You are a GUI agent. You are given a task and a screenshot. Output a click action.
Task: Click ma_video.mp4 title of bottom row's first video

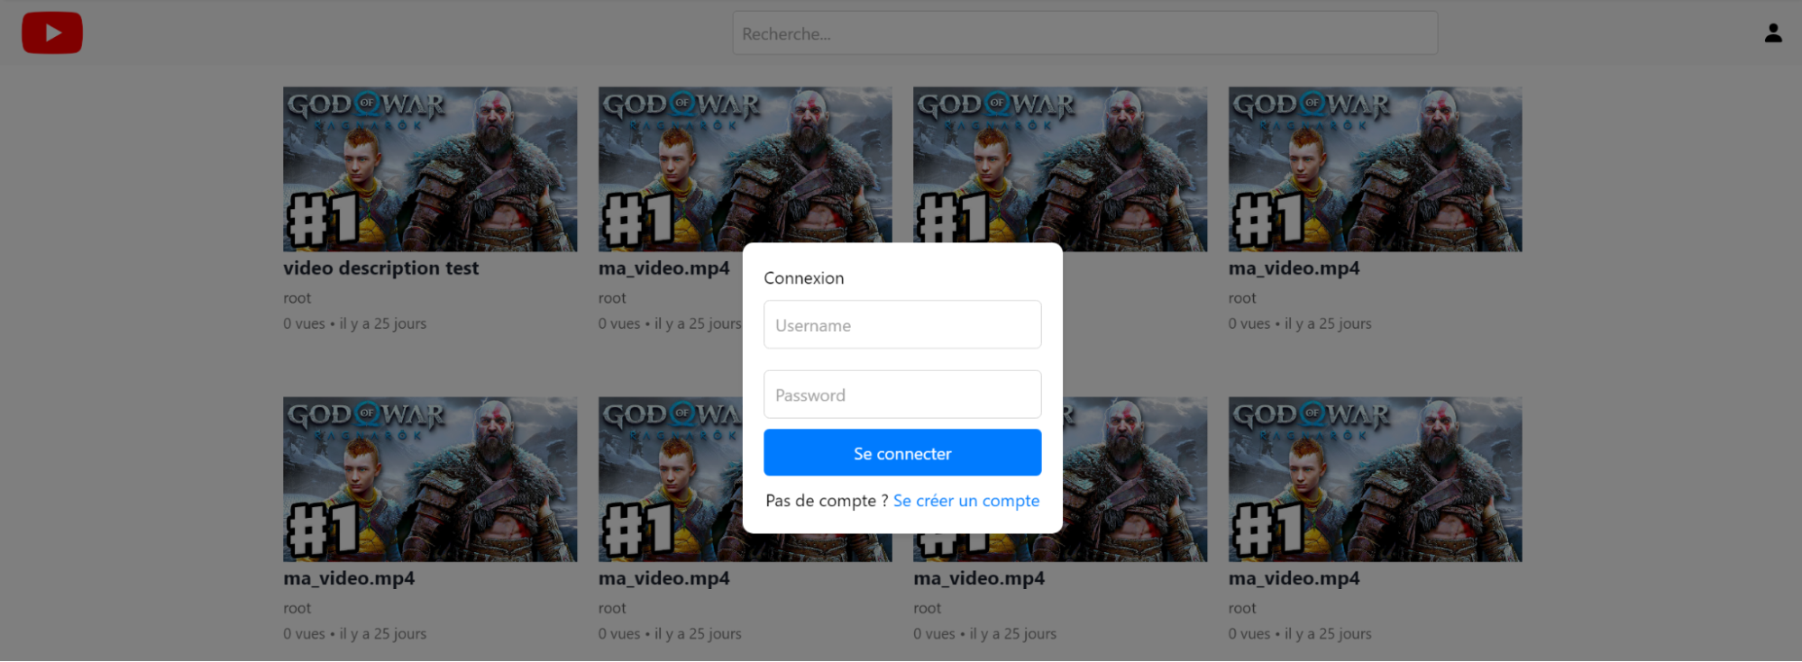[x=349, y=578]
